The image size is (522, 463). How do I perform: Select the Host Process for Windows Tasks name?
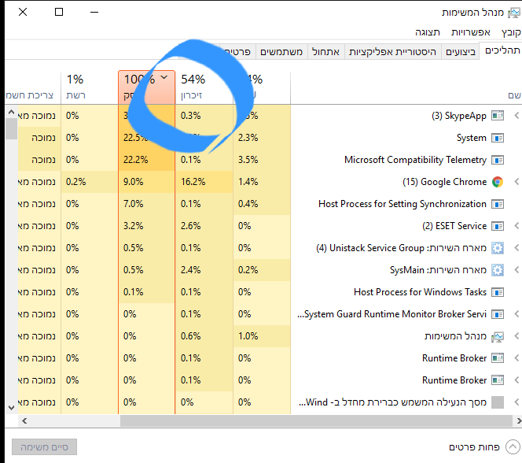click(x=420, y=292)
